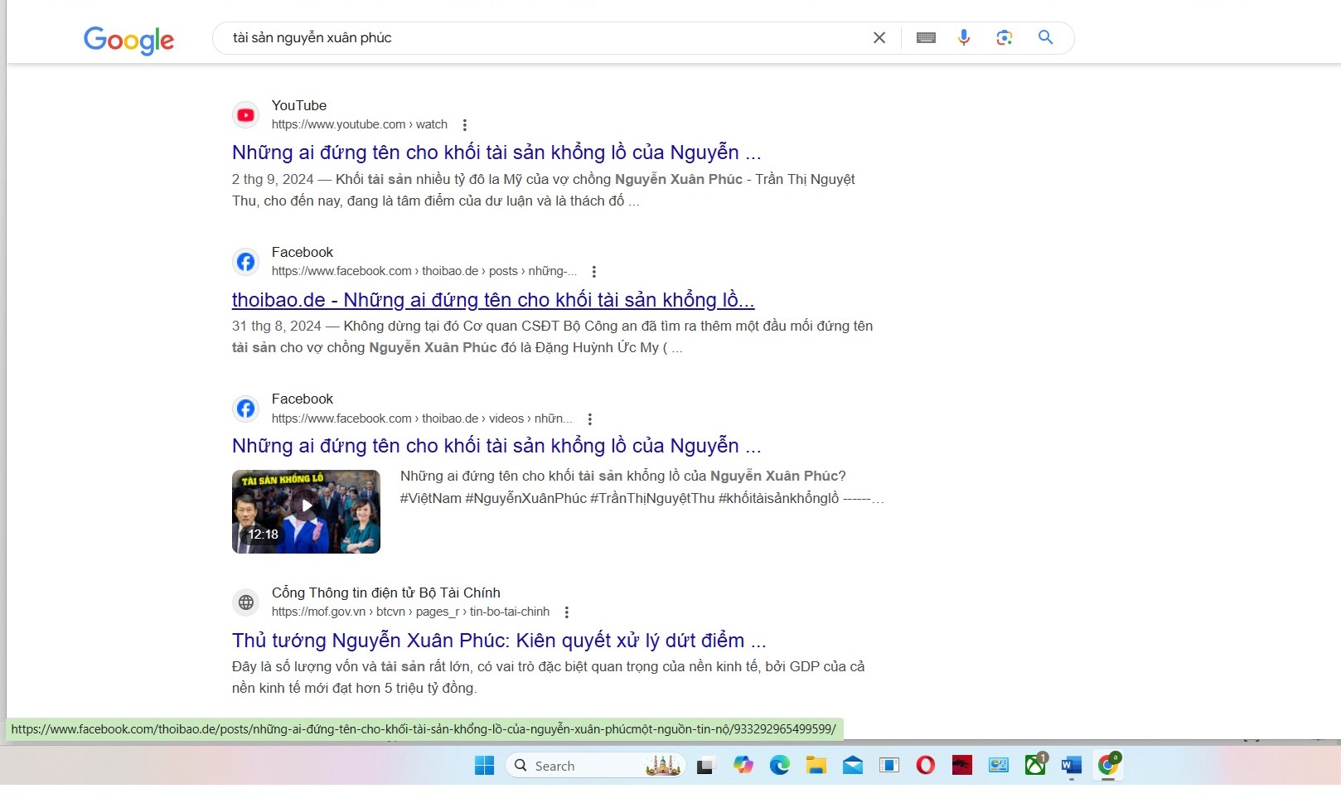This screenshot has height=803, width=1341.
Task: Click the magnifying glass search button
Action: (x=1046, y=38)
